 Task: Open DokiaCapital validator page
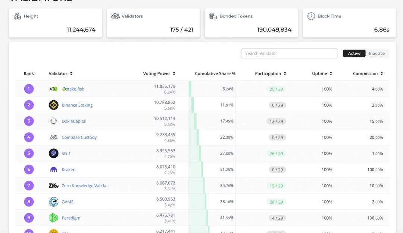point(74,121)
